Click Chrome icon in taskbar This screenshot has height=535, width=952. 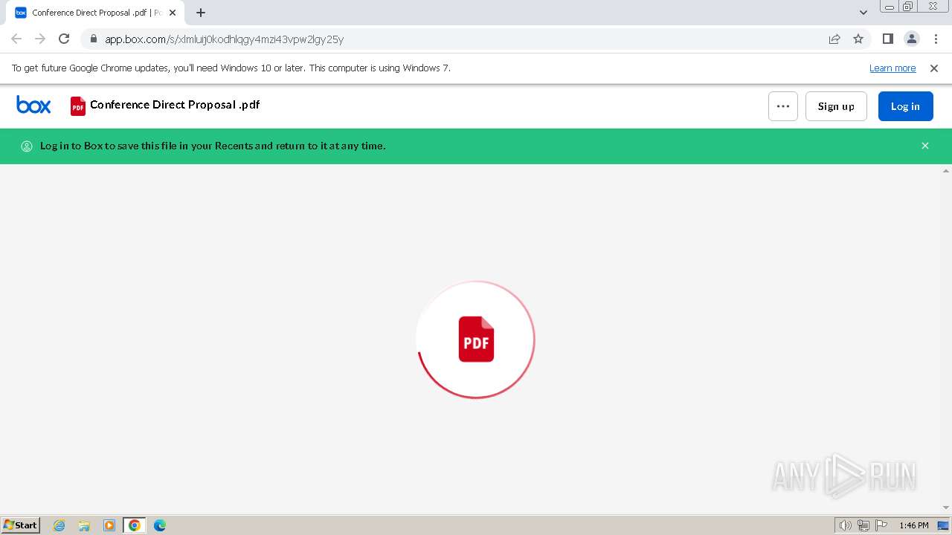pyautogui.click(x=135, y=525)
